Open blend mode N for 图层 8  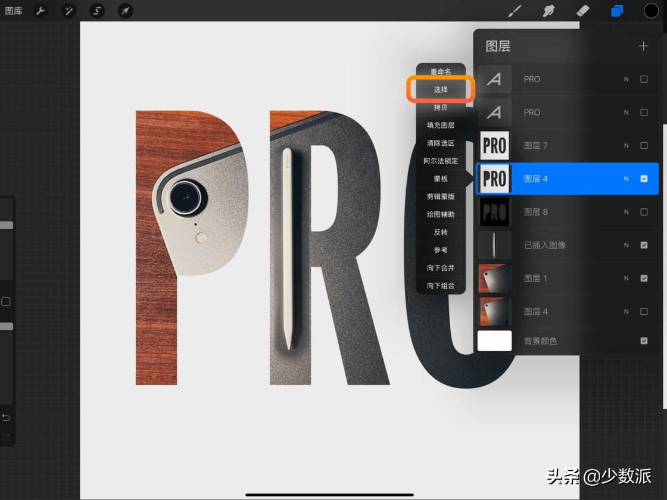[626, 212]
